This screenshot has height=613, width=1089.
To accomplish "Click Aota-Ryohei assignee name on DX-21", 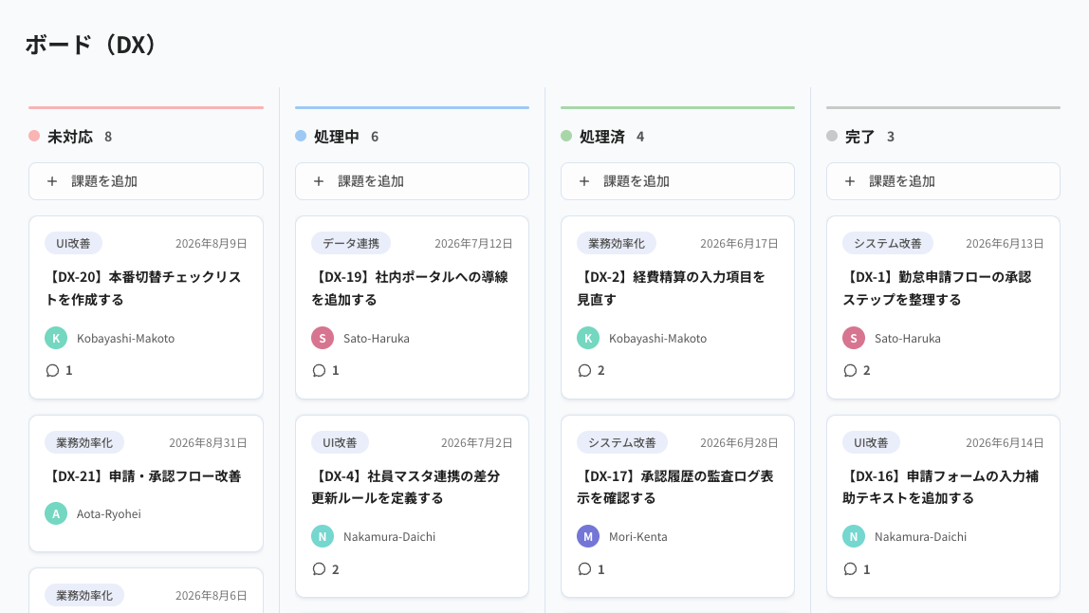I will tap(109, 514).
